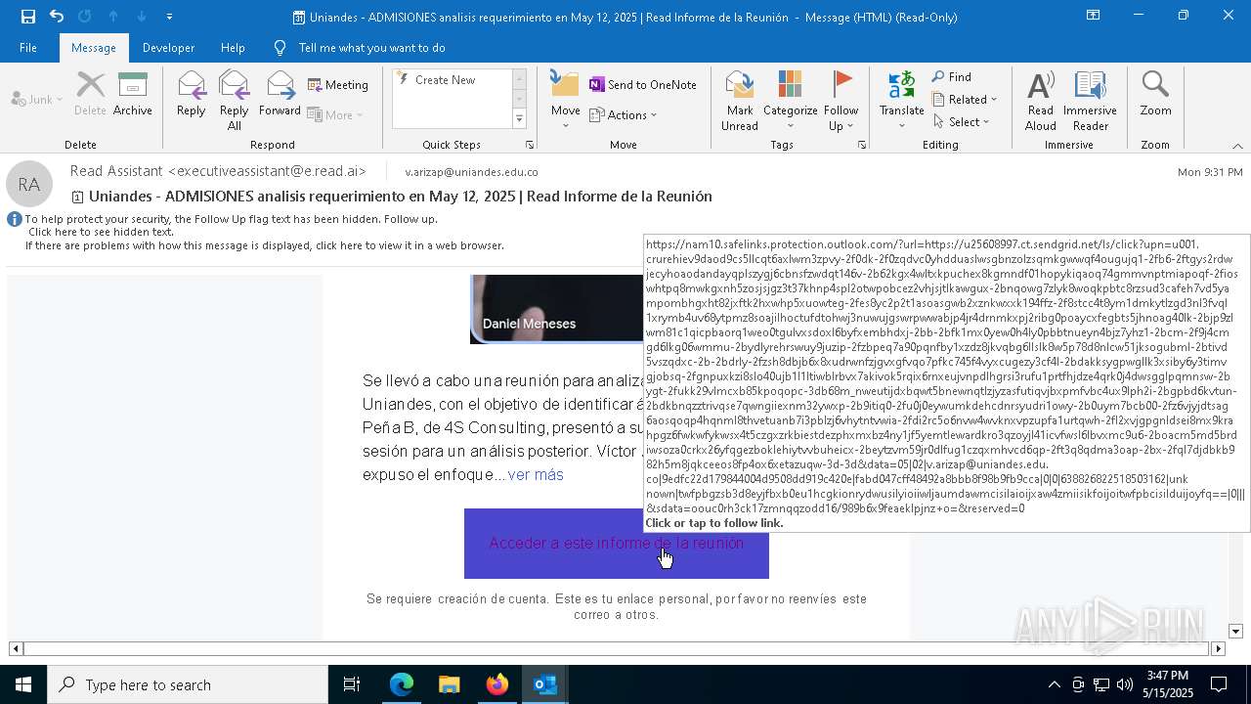
Task: Click the Undo arrow in title bar
Action: point(57,17)
